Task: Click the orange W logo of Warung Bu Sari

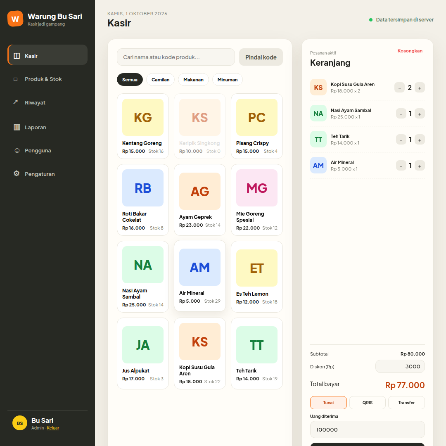Action: (x=15, y=19)
